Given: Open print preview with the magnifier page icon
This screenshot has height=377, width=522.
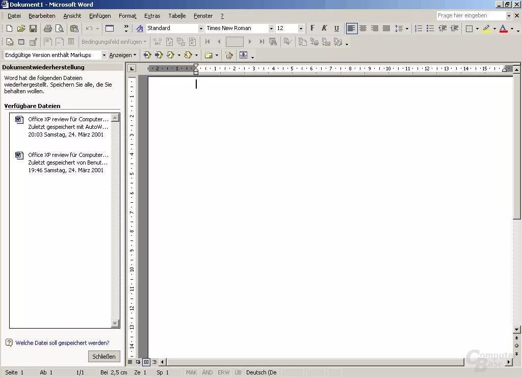Looking at the screenshot, I should tap(60, 29).
